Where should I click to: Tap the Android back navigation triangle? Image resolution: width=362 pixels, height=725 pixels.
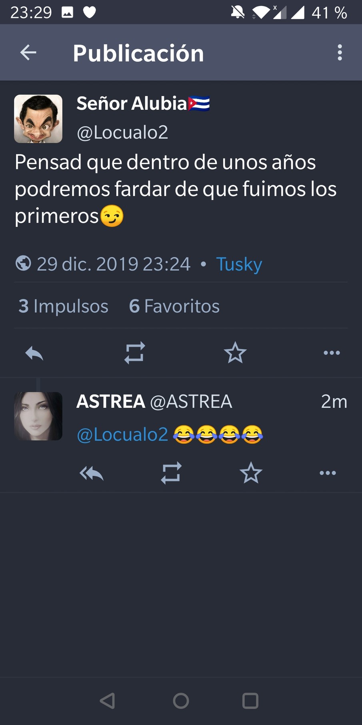pos(107,701)
